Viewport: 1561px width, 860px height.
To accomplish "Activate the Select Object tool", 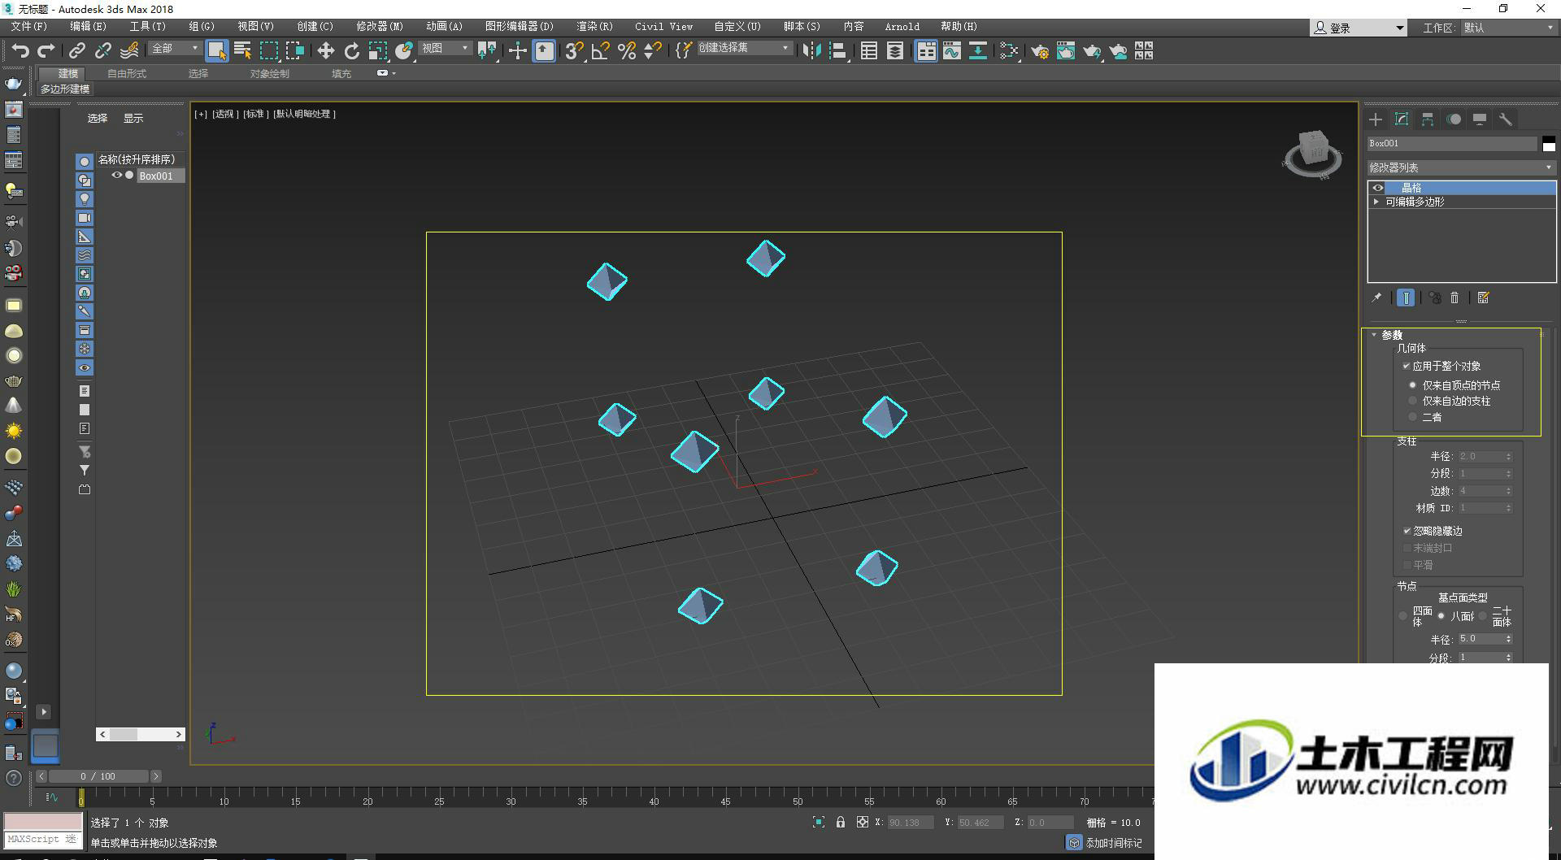I will 216,50.
